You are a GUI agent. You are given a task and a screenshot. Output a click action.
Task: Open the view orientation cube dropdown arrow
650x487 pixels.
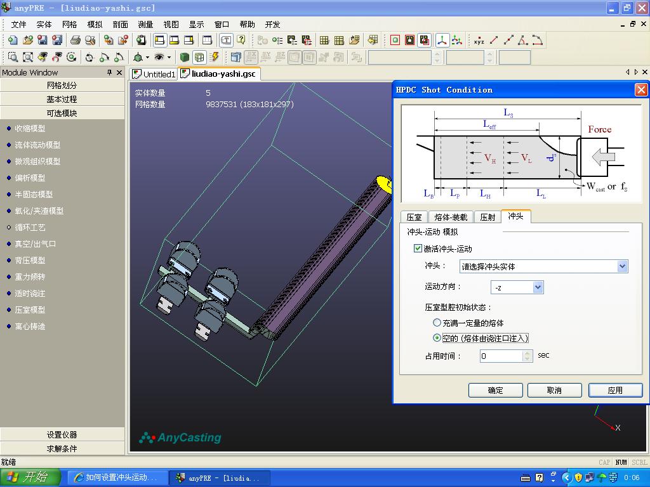[x=147, y=57]
